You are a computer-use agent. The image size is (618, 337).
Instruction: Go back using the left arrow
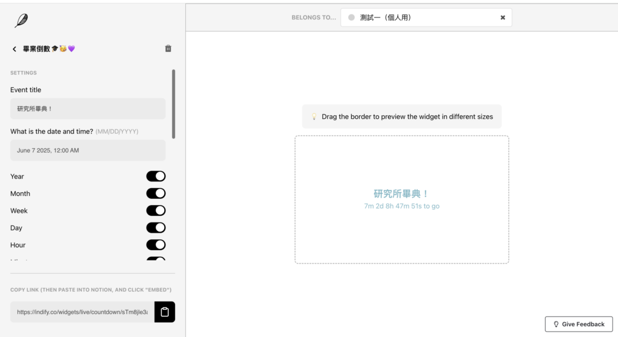point(14,49)
